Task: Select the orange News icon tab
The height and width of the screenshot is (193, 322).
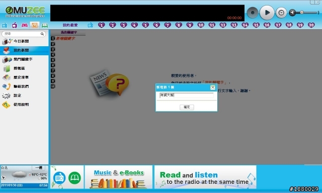Action: point(34,26)
